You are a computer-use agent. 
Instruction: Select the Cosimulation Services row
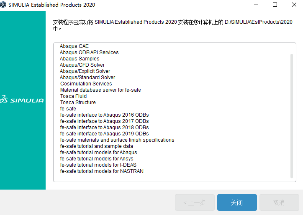click(x=86, y=84)
